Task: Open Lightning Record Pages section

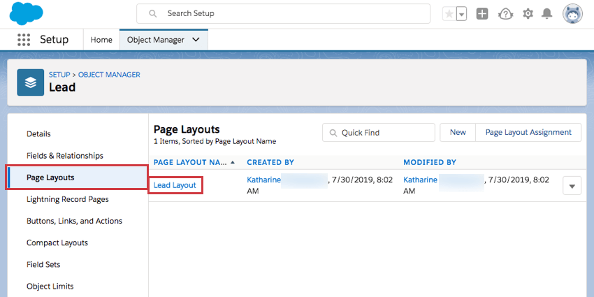Action: [67, 199]
